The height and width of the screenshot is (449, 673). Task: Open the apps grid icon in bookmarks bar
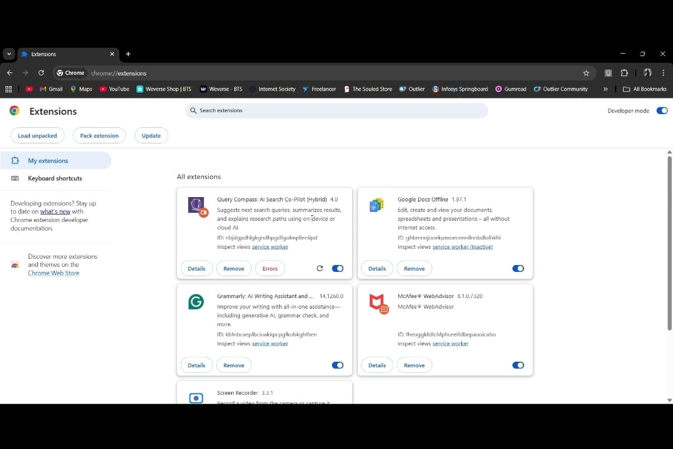9,89
